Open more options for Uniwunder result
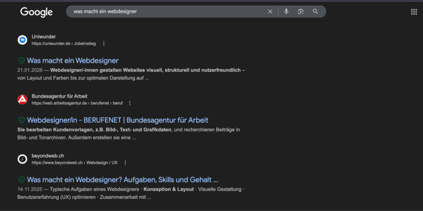 [104, 44]
